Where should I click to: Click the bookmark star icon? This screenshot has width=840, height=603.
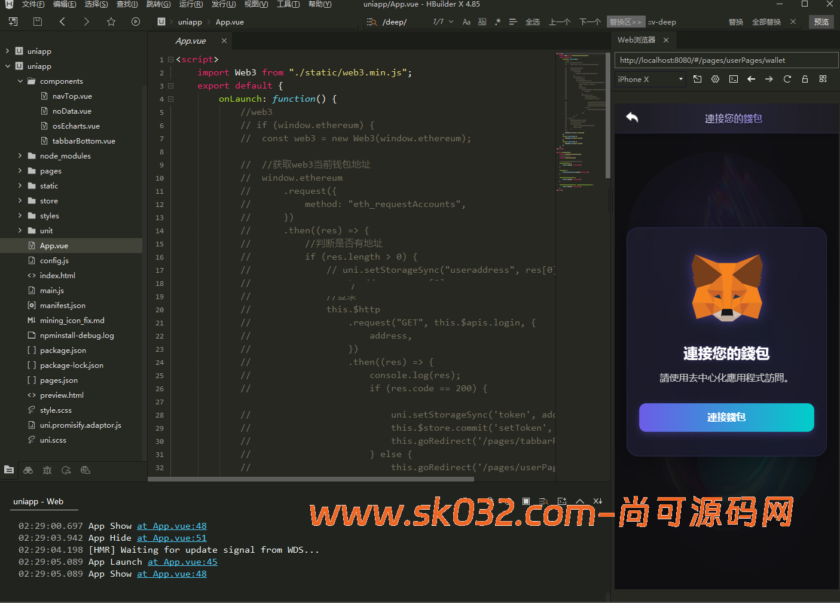pyautogui.click(x=111, y=22)
